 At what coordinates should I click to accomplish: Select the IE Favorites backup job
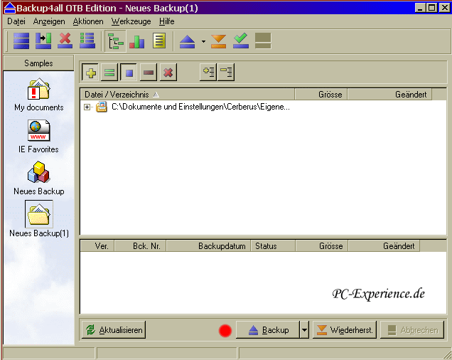click(x=38, y=137)
